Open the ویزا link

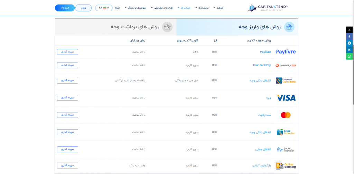point(268,98)
